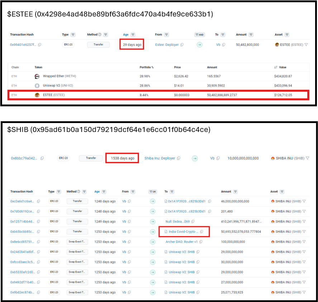Open 0x1A1F3920...c825b3Dd1 in 46,000,000,000,000 row

point(186,201)
